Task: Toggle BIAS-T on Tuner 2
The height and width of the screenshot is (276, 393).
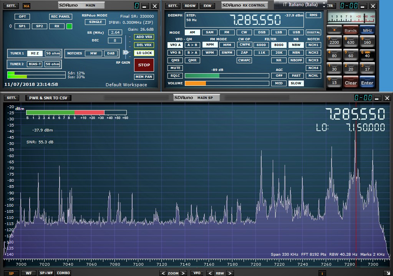Action: point(35,64)
